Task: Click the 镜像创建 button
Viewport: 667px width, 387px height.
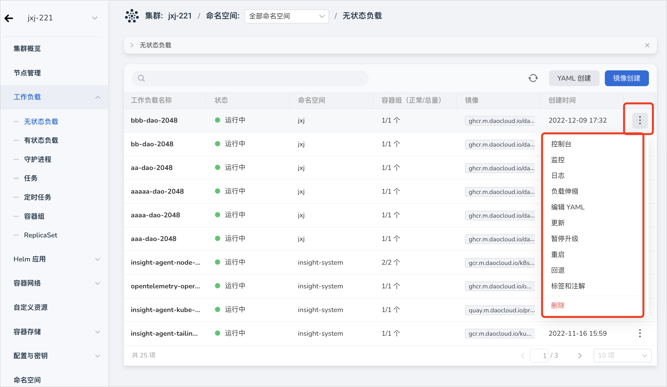Action: tap(627, 78)
